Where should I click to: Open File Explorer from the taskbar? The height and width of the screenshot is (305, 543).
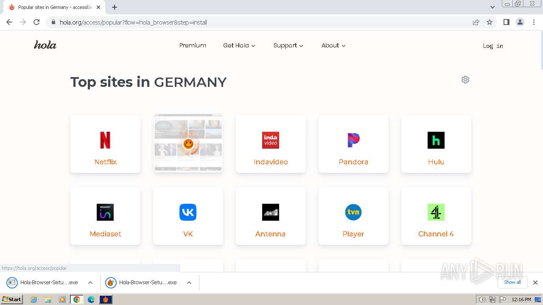[x=48, y=299]
